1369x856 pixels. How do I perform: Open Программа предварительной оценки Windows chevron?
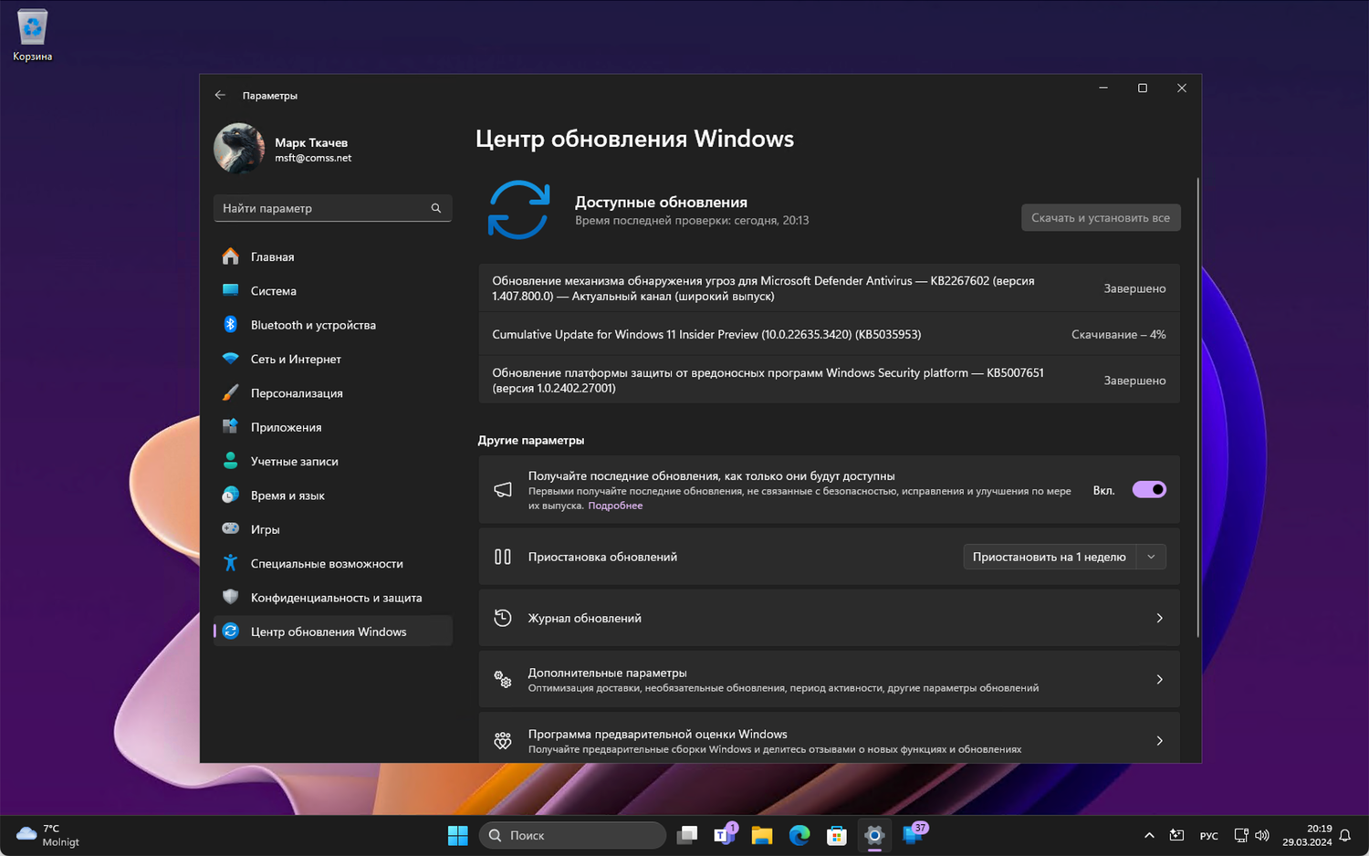tap(1159, 740)
